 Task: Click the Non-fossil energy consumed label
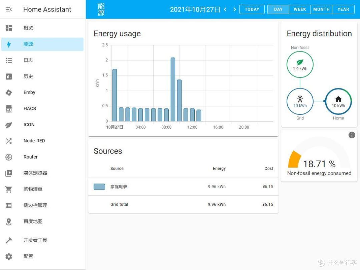[319, 173]
